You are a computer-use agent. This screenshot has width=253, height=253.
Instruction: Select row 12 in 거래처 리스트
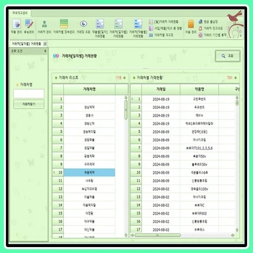[x=89, y=189]
